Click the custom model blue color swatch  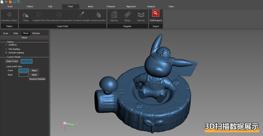point(27,61)
